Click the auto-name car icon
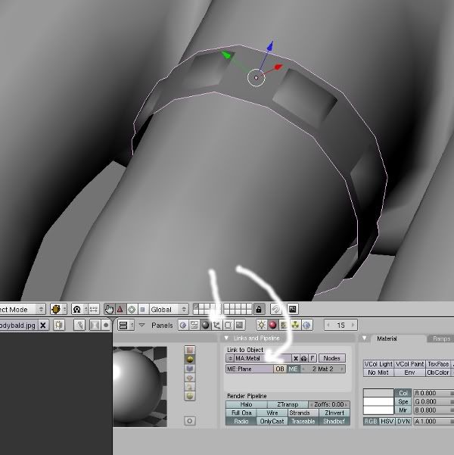Image resolution: width=454 pixels, height=455 pixels. [303, 358]
